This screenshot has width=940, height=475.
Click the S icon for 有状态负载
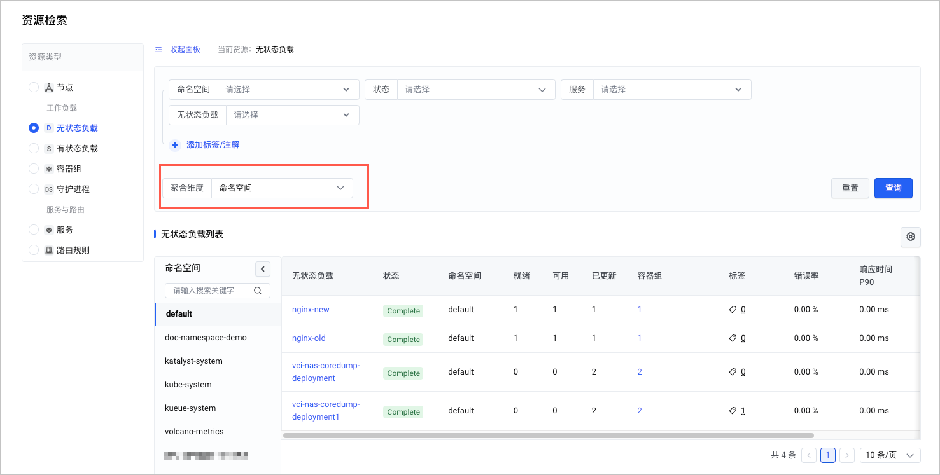(49, 148)
